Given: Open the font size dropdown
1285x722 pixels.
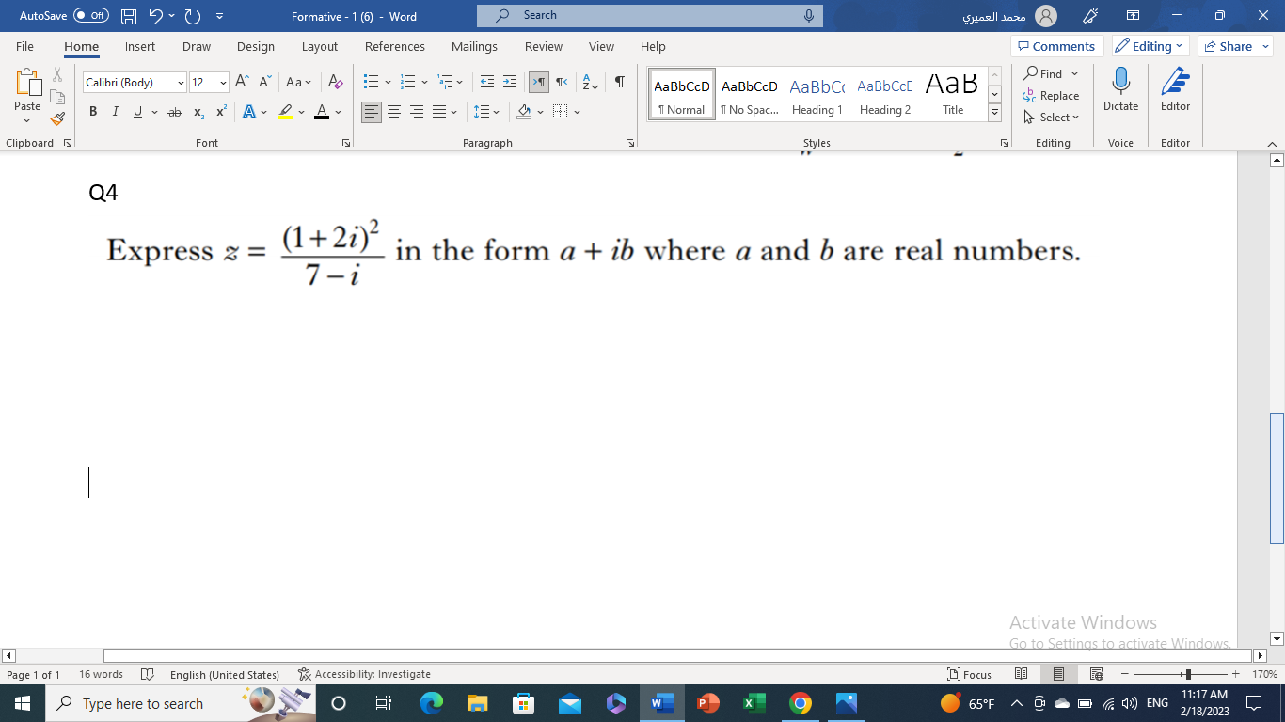Looking at the screenshot, I should point(222,83).
